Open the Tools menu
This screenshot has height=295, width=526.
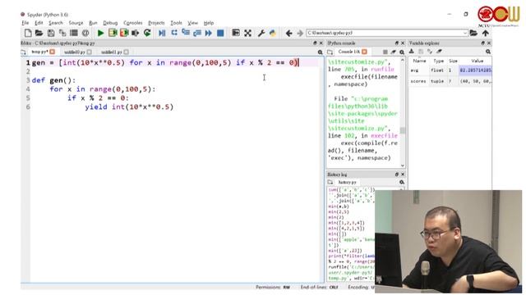pos(176,23)
